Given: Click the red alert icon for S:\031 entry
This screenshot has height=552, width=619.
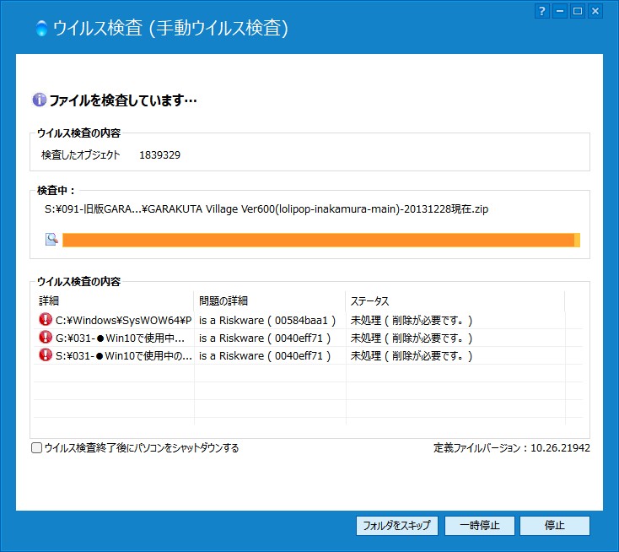Looking at the screenshot, I should pyautogui.click(x=46, y=355).
